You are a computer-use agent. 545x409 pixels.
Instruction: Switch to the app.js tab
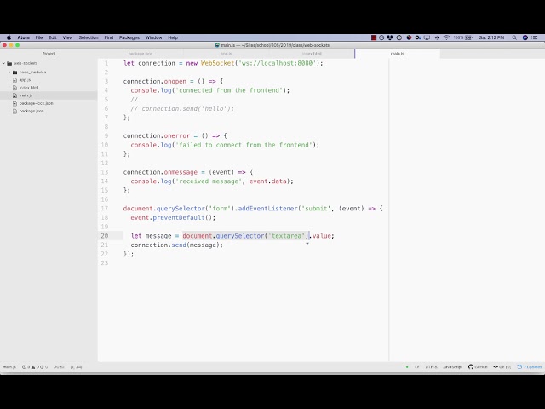[226, 54]
